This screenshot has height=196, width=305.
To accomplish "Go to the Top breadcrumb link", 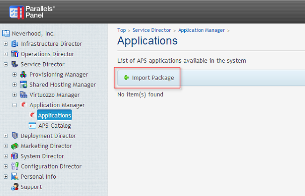I will (x=122, y=30).
